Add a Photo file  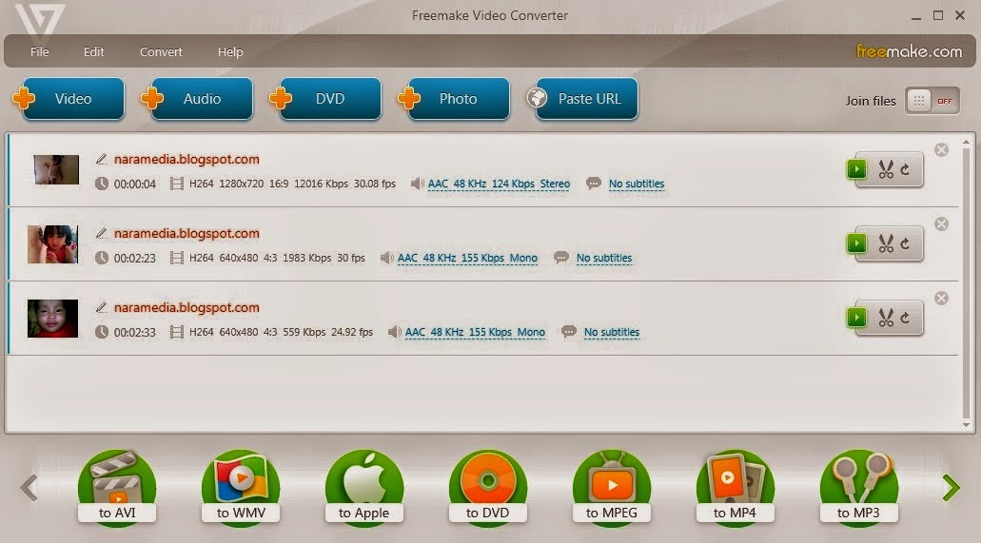point(454,99)
